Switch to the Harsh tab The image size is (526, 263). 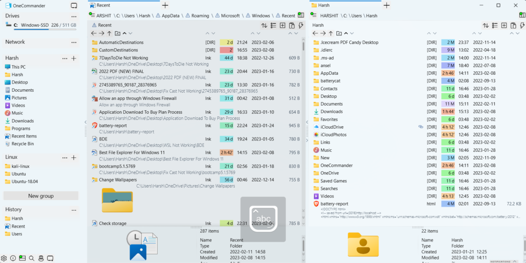pos(345,5)
